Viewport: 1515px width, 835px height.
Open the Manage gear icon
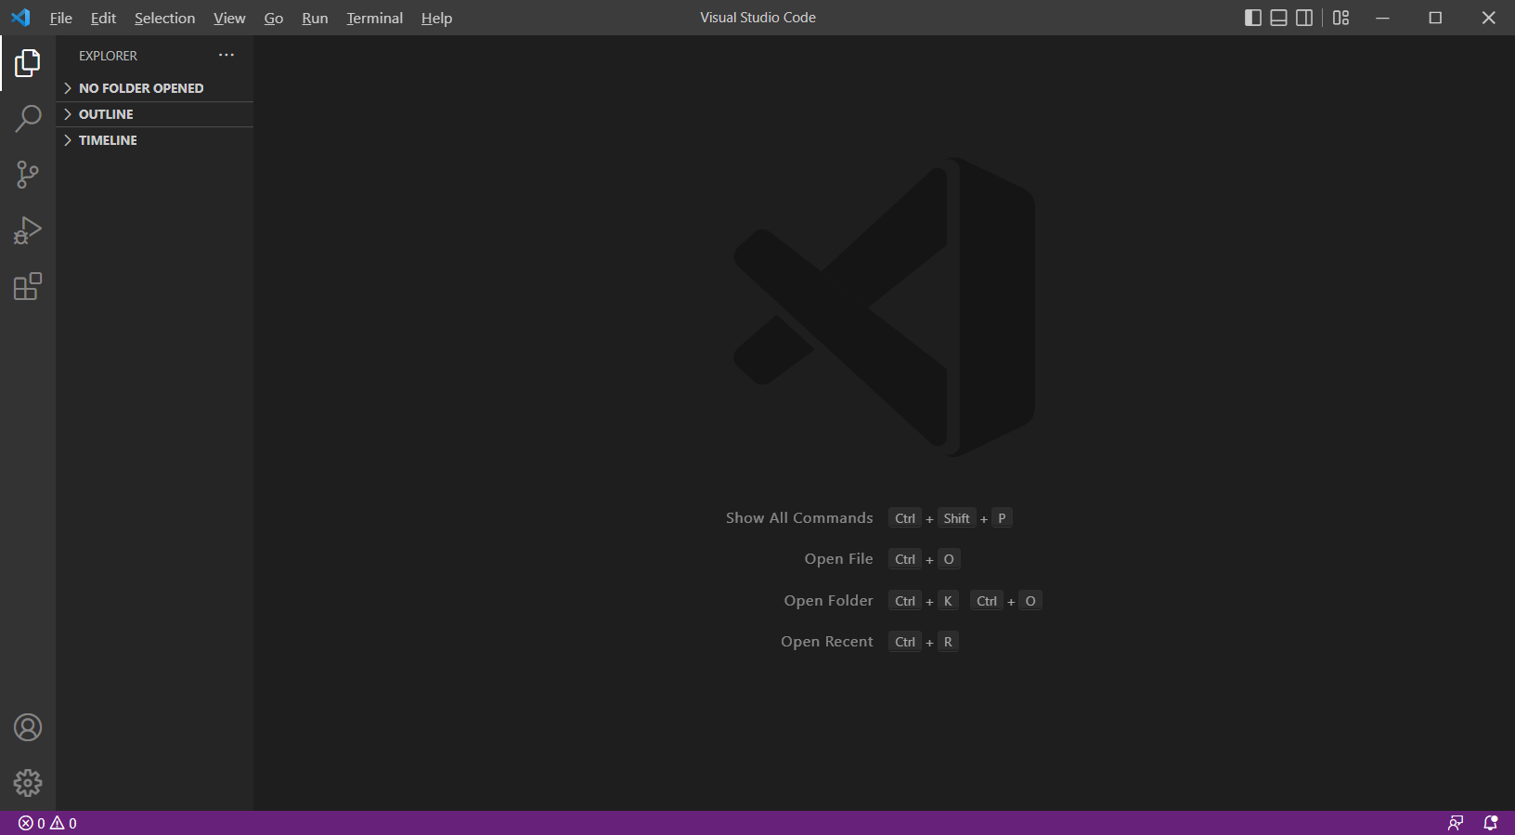point(28,783)
